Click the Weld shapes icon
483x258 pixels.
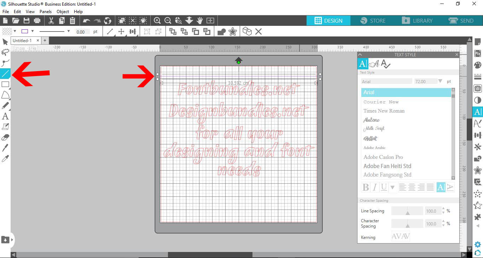tap(222, 32)
